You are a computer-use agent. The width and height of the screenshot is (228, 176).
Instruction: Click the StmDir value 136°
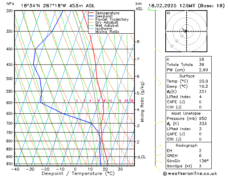204,161
